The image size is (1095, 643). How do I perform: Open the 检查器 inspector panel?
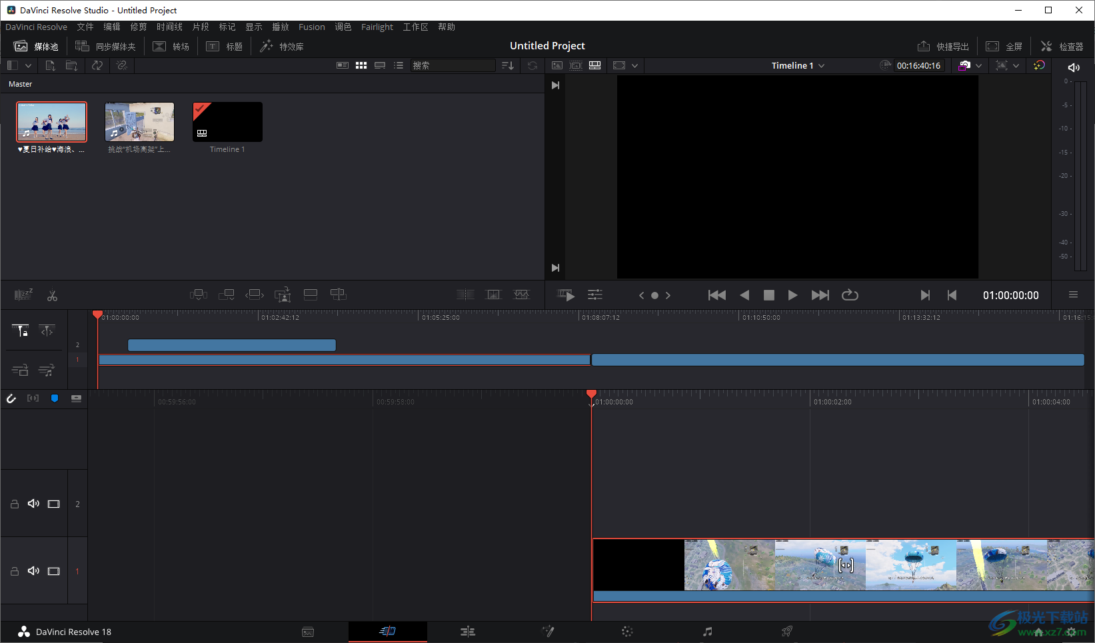1062,46
